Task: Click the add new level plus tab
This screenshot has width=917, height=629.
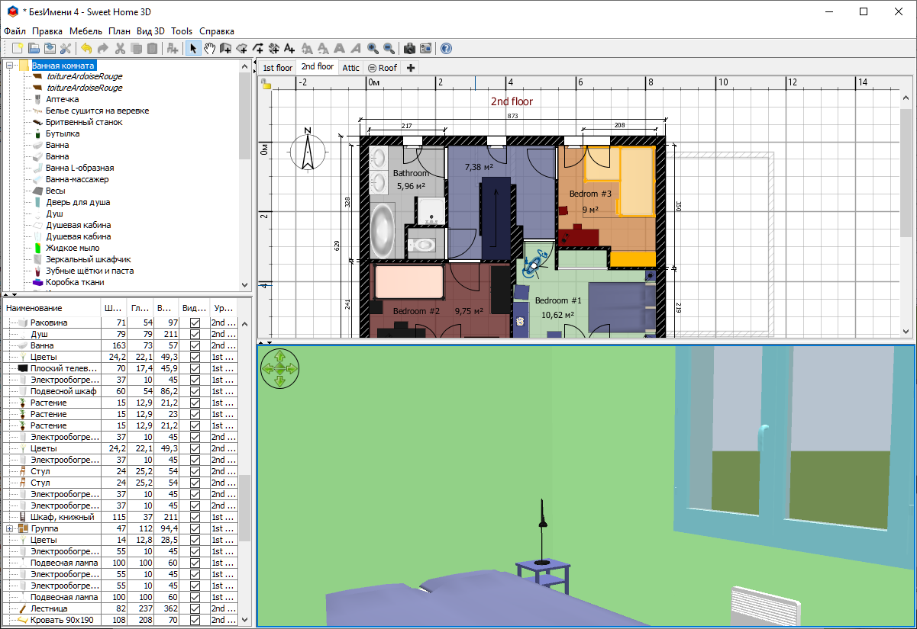Action: tap(411, 68)
